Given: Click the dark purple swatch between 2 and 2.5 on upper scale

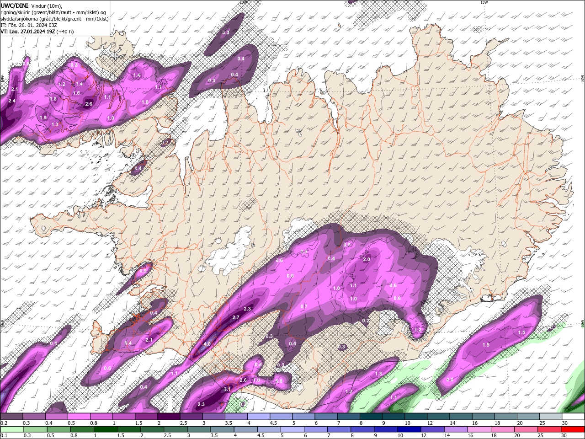Looking at the screenshot, I should click(x=168, y=417).
